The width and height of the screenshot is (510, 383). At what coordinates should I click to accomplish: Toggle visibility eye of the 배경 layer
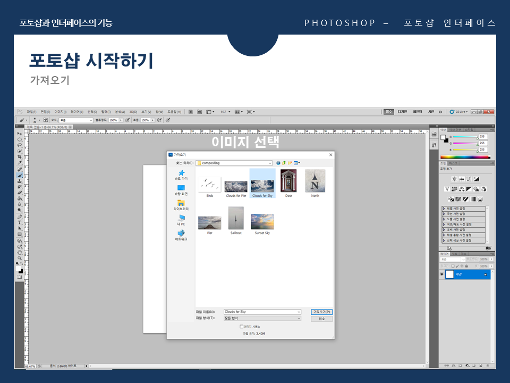coord(441,274)
